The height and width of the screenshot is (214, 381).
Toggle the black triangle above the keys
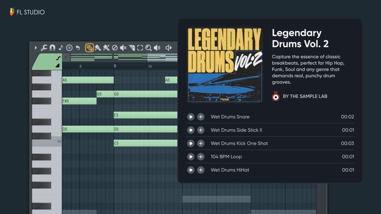[58, 65]
